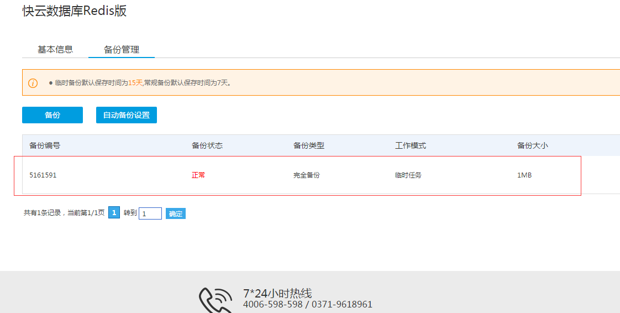Click the 工作模式 column header
The height and width of the screenshot is (313, 620).
411,145
